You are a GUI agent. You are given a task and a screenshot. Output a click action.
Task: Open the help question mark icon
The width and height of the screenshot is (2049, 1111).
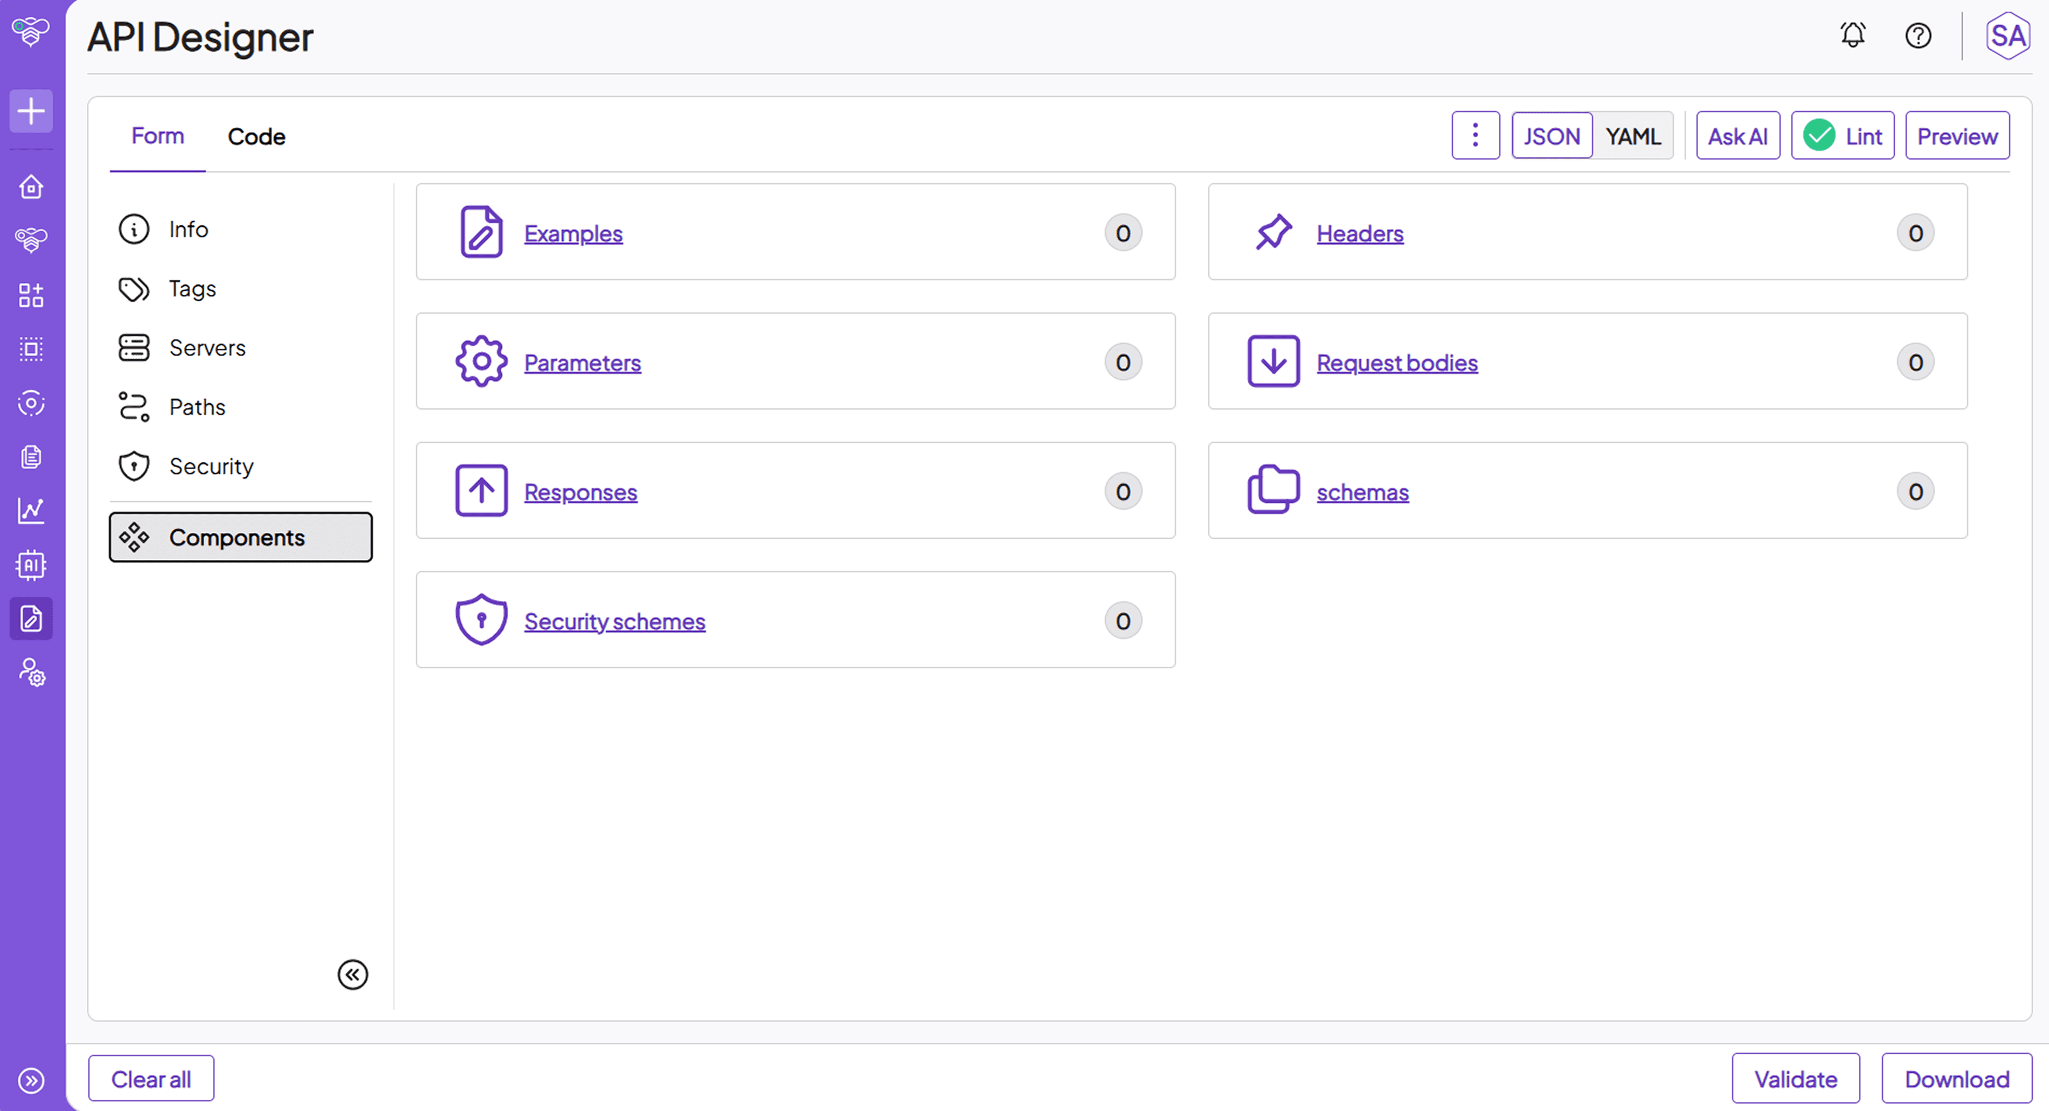pyautogui.click(x=1918, y=35)
